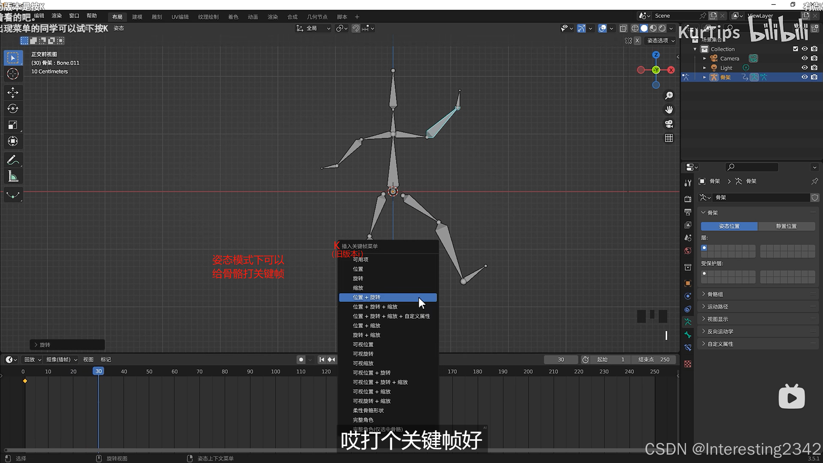Toggle orthographic grid view icon

[669, 138]
